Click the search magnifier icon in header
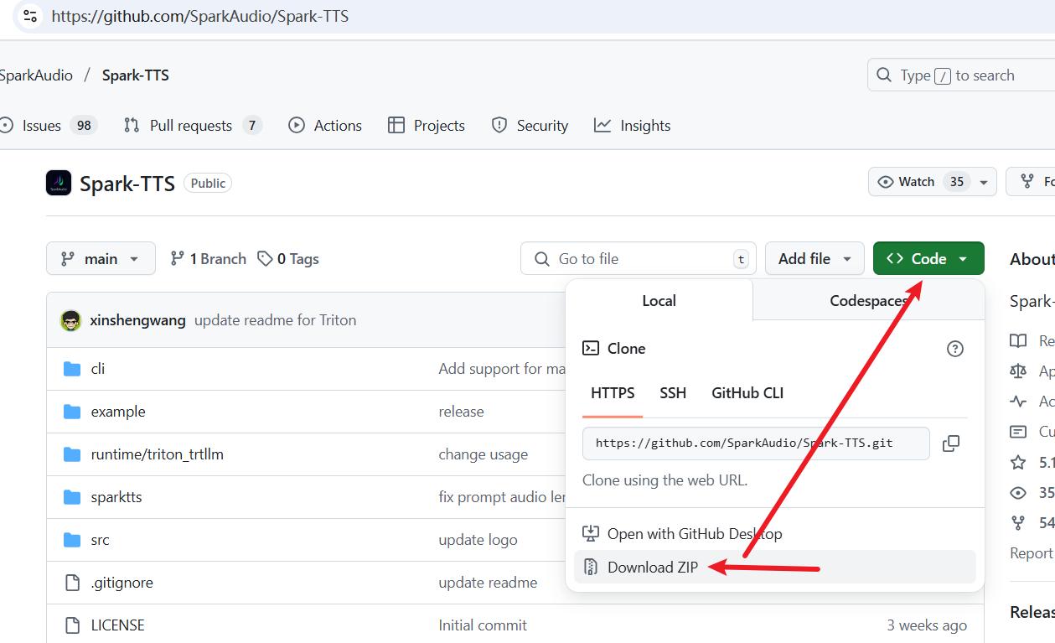 (884, 75)
